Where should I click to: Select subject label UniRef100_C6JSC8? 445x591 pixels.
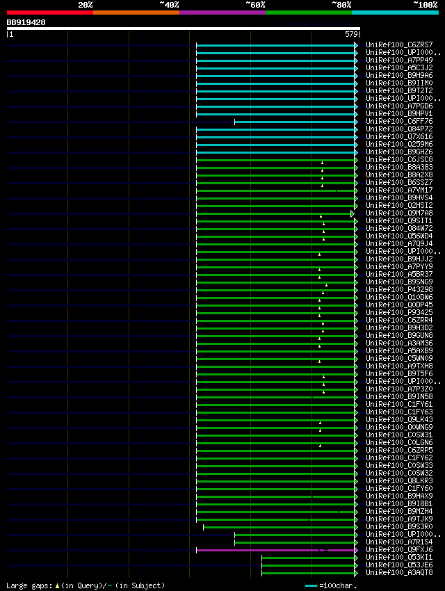pos(399,159)
